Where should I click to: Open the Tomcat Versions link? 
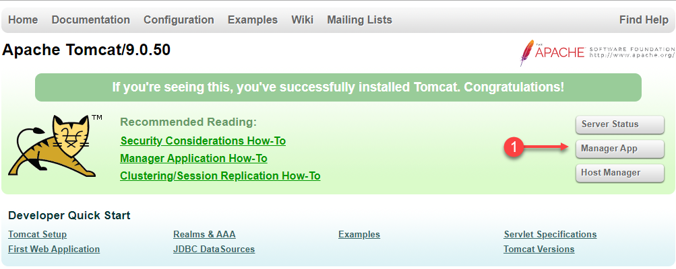click(x=539, y=249)
